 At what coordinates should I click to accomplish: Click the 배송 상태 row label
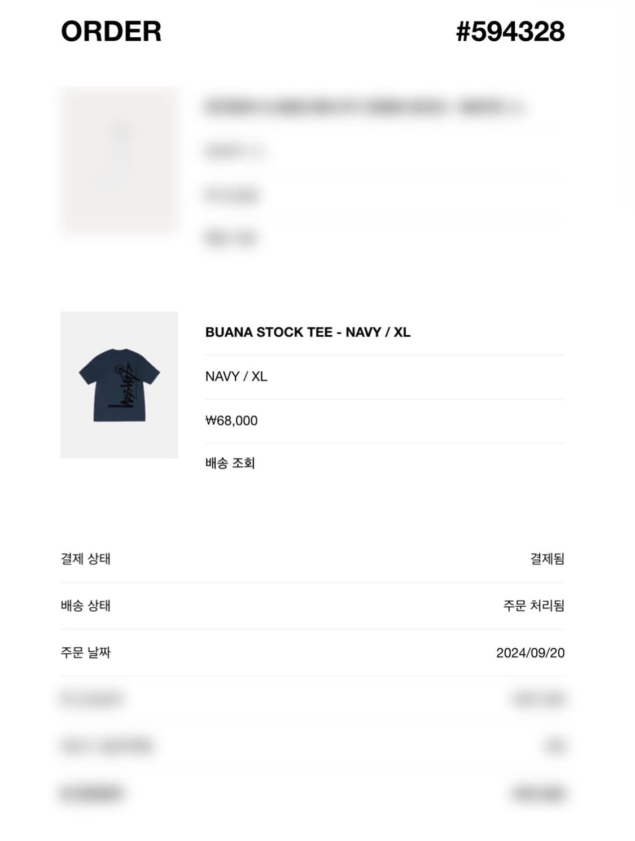click(x=86, y=606)
